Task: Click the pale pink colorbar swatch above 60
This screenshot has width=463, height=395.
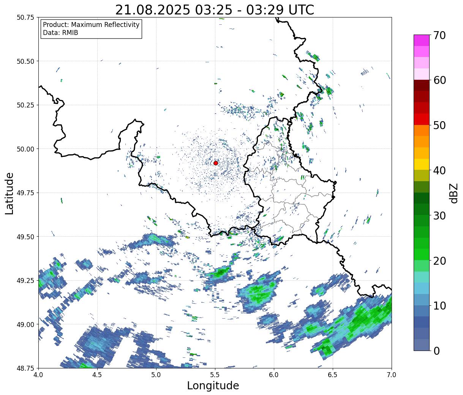Action: pyautogui.click(x=422, y=74)
